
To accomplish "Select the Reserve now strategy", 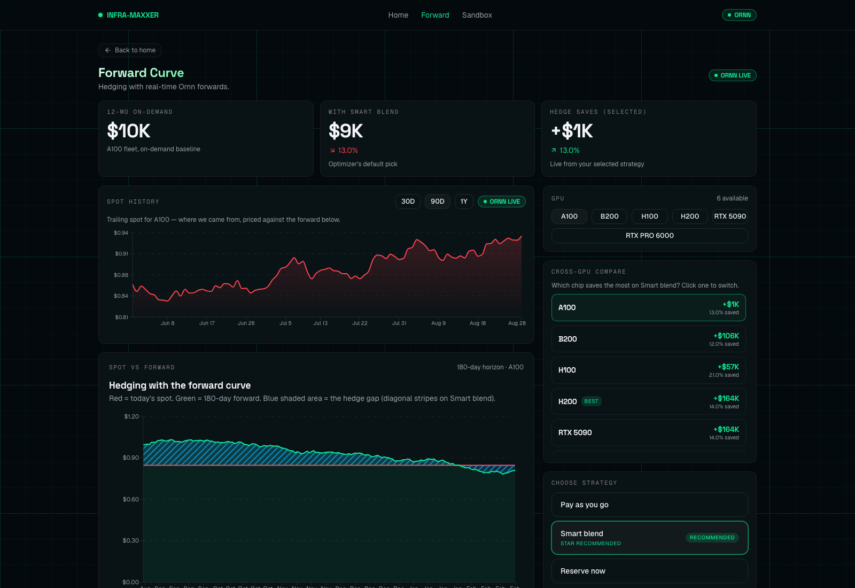I will (x=650, y=571).
